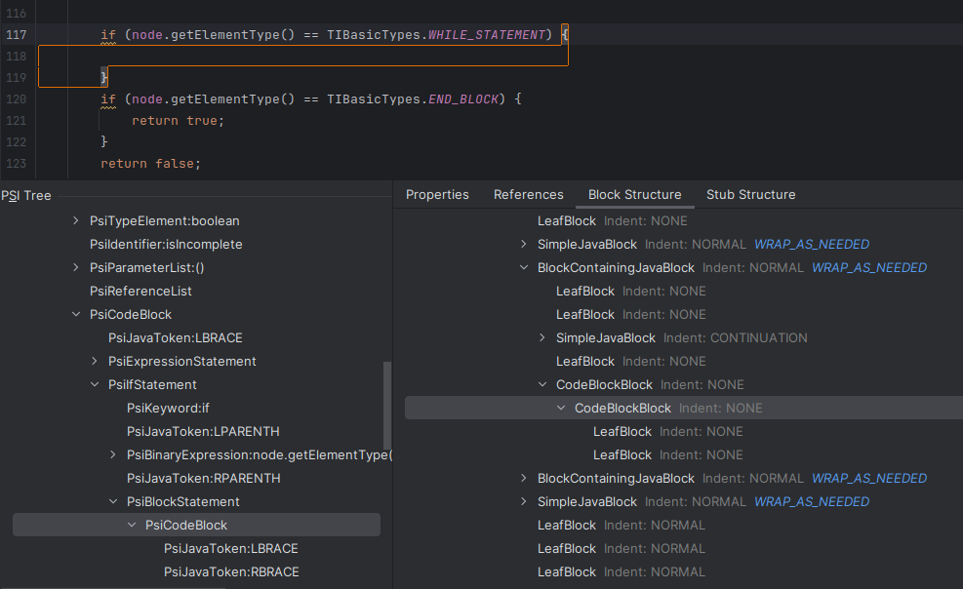
Task: Click WHILE_STATEMENT constant in the code
Action: click(487, 35)
